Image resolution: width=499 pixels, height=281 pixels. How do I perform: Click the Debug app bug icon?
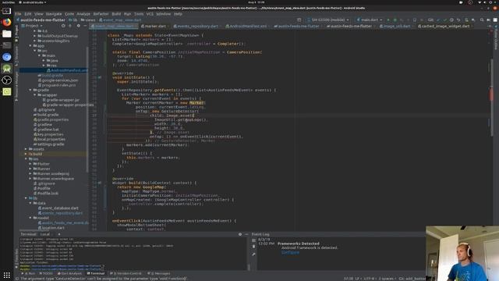(x=395, y=20)
